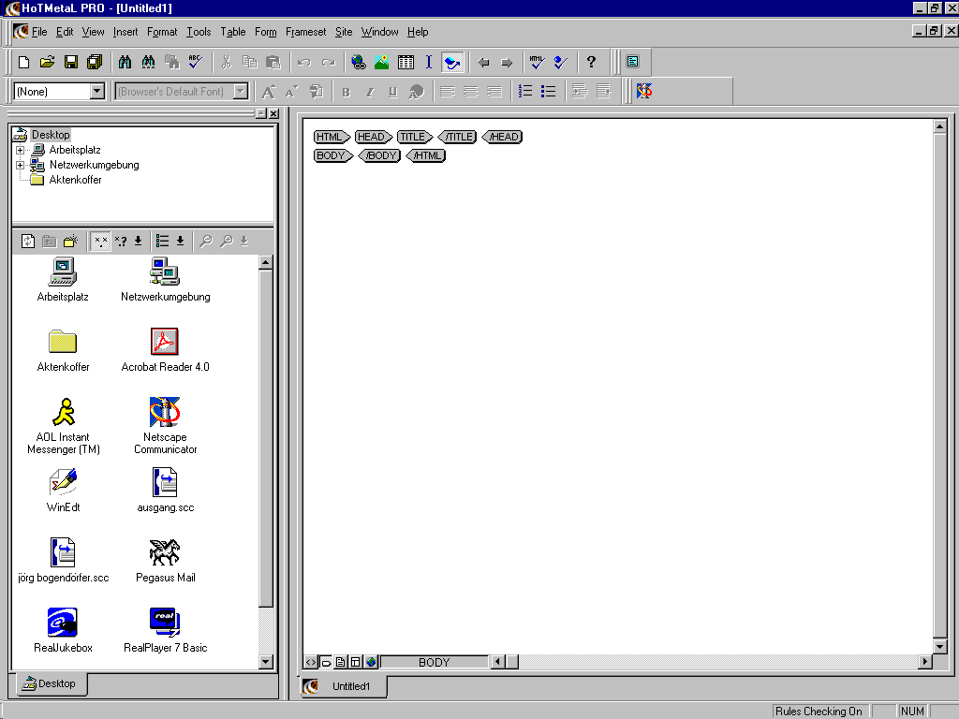The width and height of the screenshot is (959, 719).
Task: Click the Open file folder icon
Action: pos(47,62)
